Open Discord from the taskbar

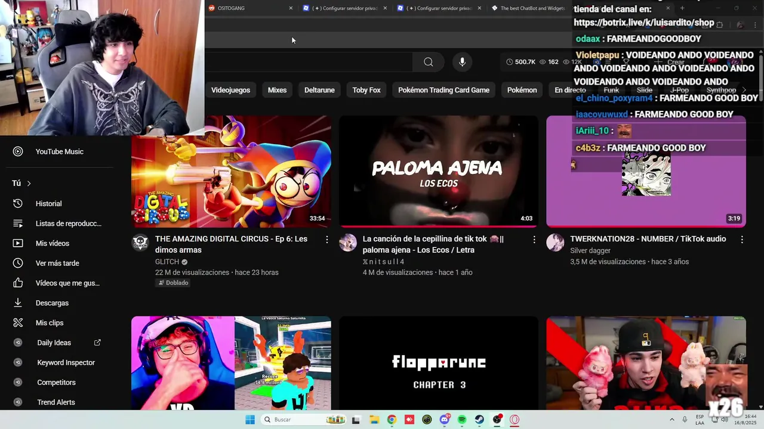coord(445,419)
